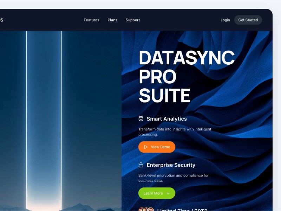Image resolution: width=281 pixels, height=211 pixels.
Task: Click the database icon beside Smart Analytics
Action: 141,119
